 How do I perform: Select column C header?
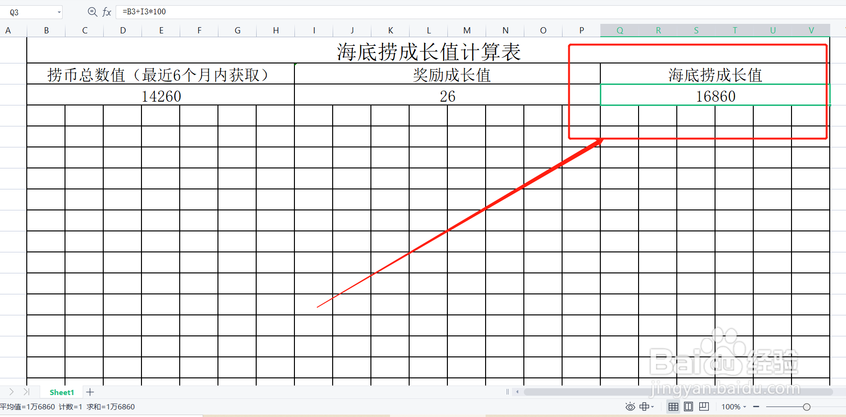point(85,31)
